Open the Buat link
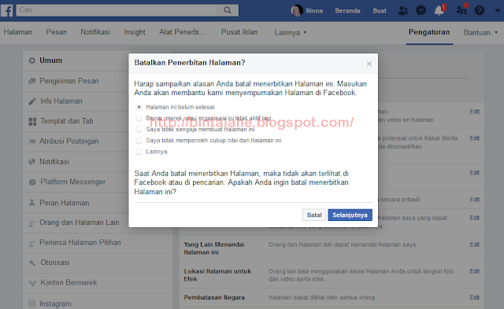504x309 pixels. pyautogui.click(x=380, y=10)
